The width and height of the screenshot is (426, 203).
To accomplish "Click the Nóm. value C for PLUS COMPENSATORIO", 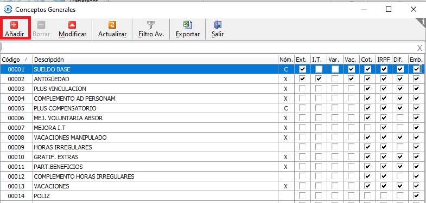I will [285, 108].
